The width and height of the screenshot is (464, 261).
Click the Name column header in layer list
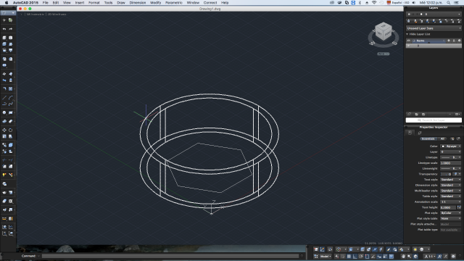428,41
